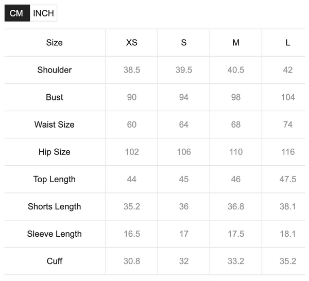This screenshot has width=309, height=281.
Task: Click the L size column header
Action: tap(288, 43)
